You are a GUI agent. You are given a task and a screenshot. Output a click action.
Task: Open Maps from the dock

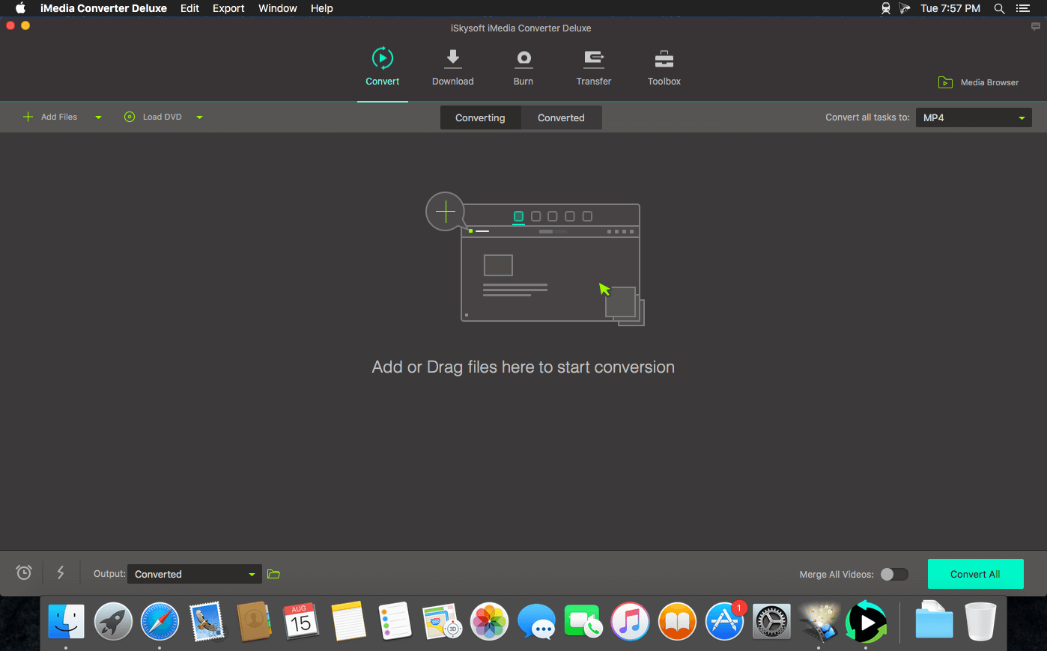point(442,621)
